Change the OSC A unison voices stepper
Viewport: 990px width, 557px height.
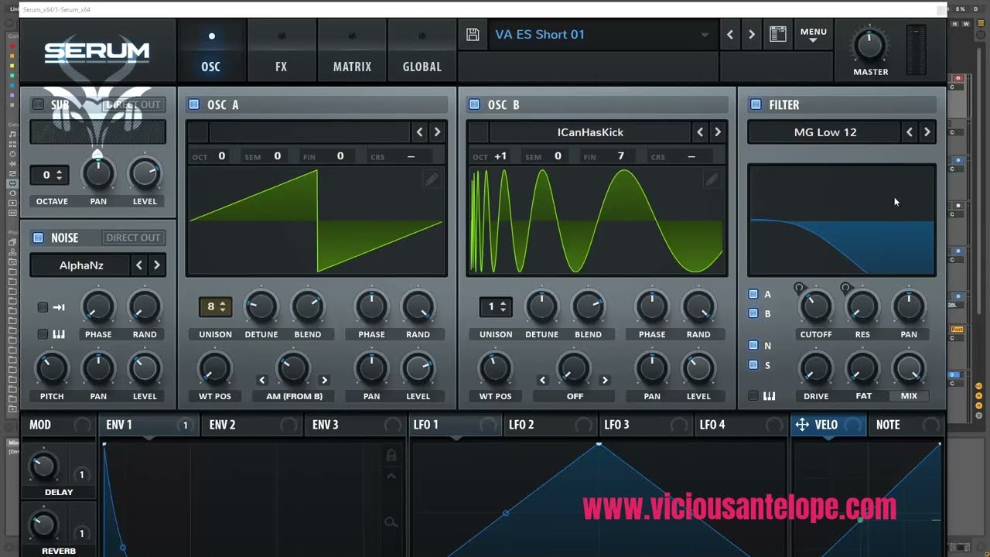coord(215,307)
